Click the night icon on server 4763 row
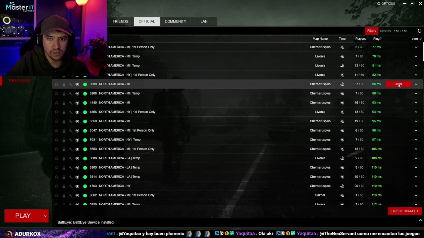424x238 pixels. point(342,186)
